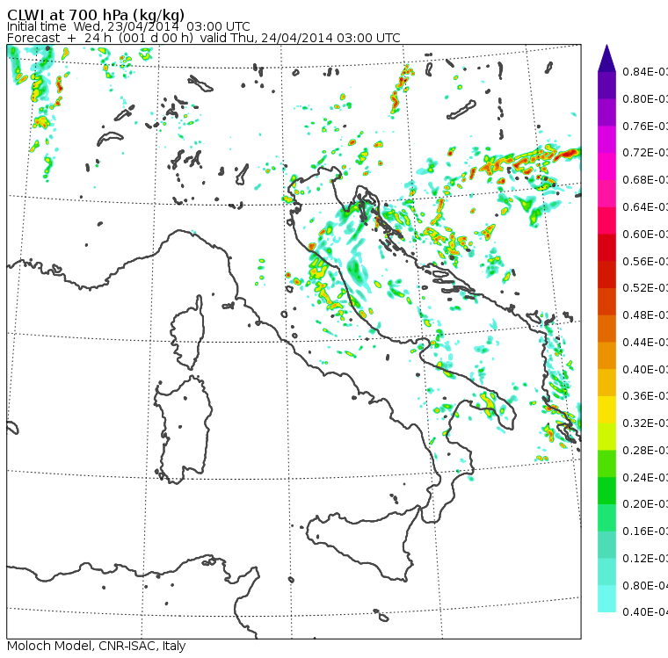Click the 0.68E-03 legend label
The image size is (668, 658).
[645, 180]
